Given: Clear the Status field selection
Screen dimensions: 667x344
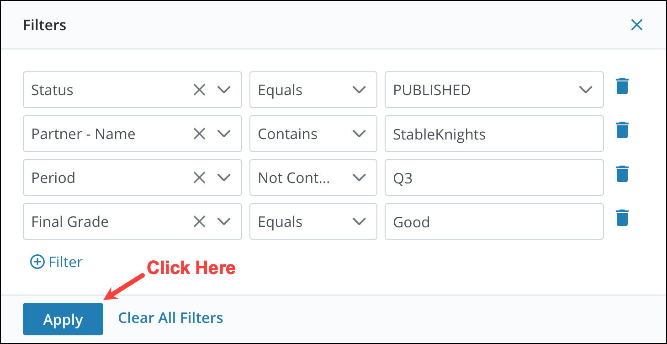Looking at the screenshot, I should tap(199, 90).
